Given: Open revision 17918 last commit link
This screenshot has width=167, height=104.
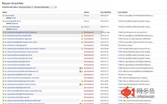Looking at the screenshot, I should click(120, 49).
